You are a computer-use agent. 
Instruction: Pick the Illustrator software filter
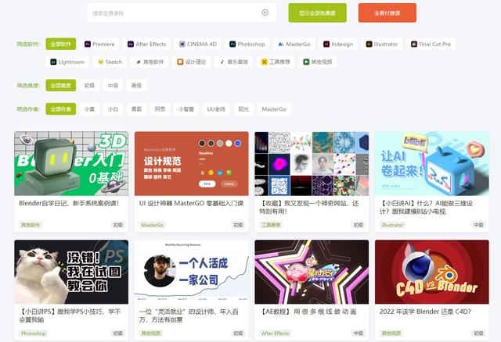pyautogui.click(x=382, y=44)
